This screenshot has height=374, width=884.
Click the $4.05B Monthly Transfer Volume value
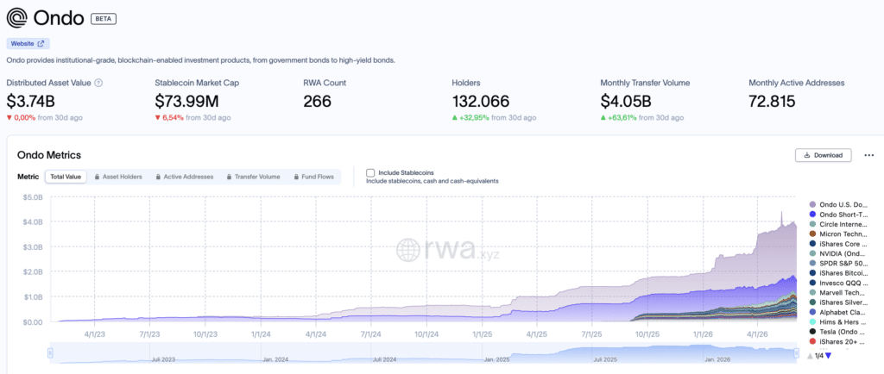(625, 101)
